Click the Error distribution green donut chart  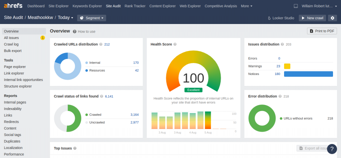[x=262, y=118]
